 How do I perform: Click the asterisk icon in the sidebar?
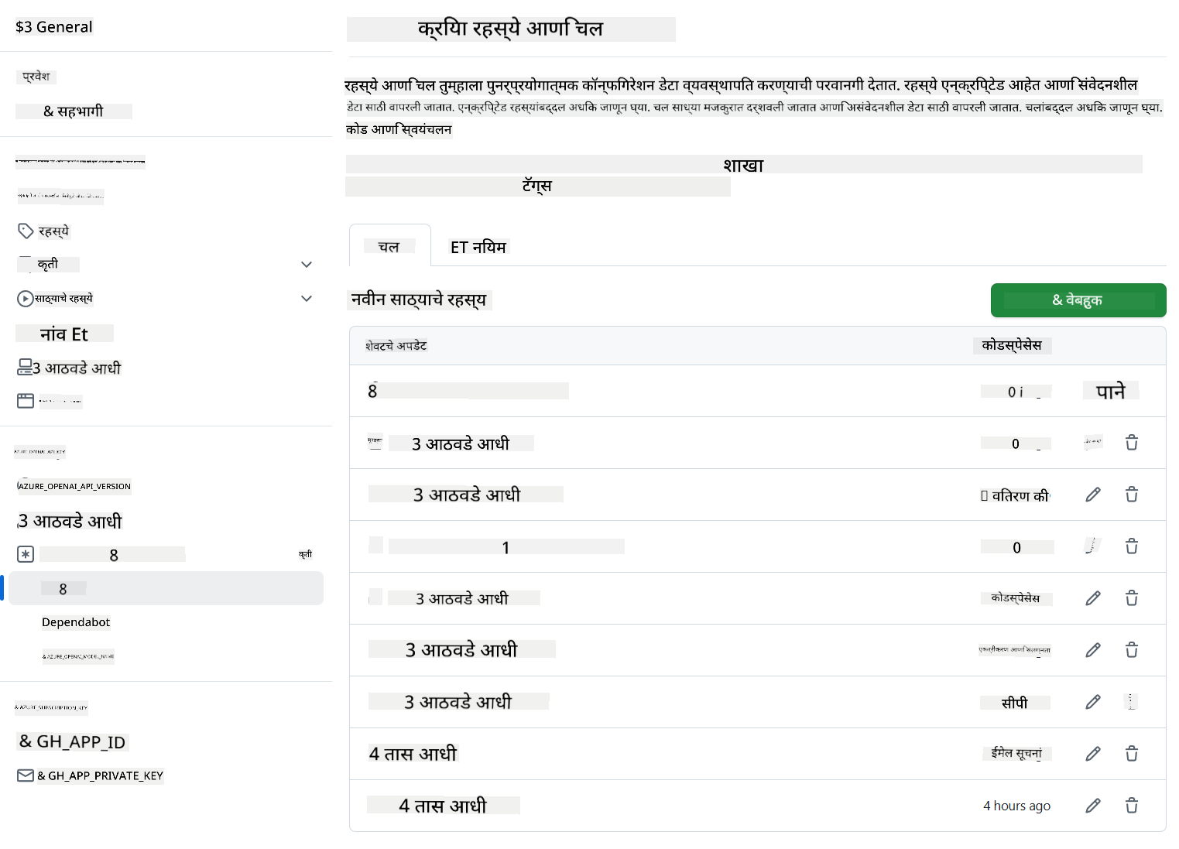(x=26, y=554)
